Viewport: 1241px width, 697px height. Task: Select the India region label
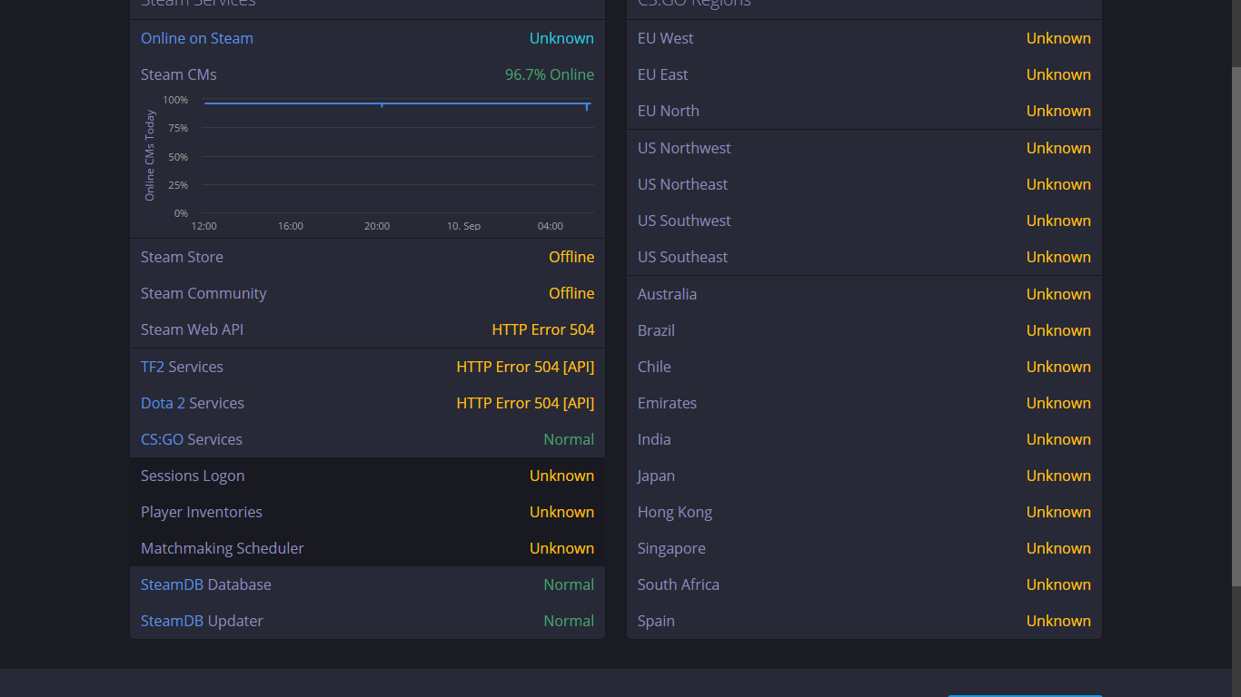pos(654,439)
